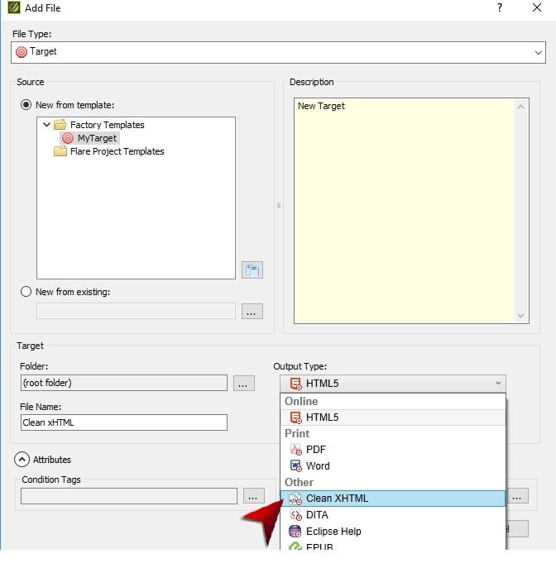The height and width of the screenshot is (563, 556).
Task: Click the Condition Tags input field
Action: (x=129, y=496)
